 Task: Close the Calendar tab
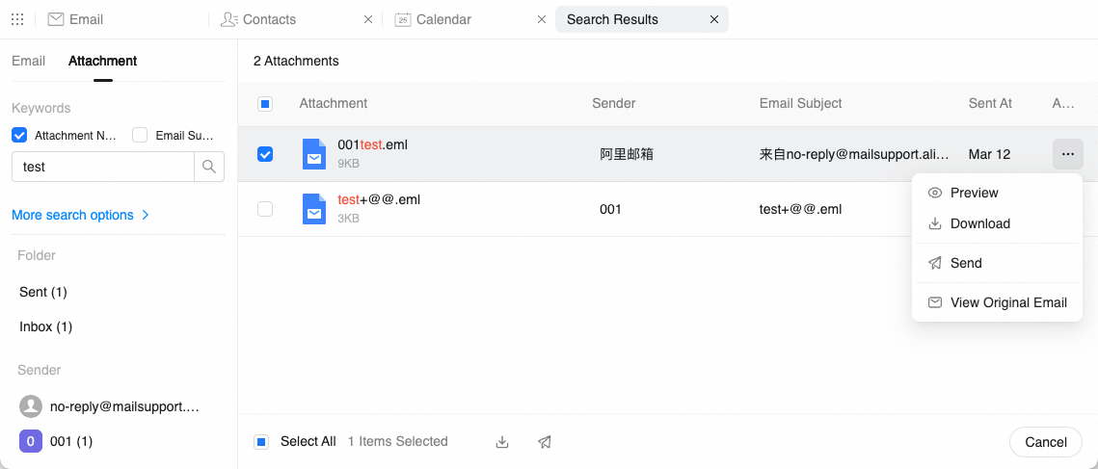tap(542, 19)
